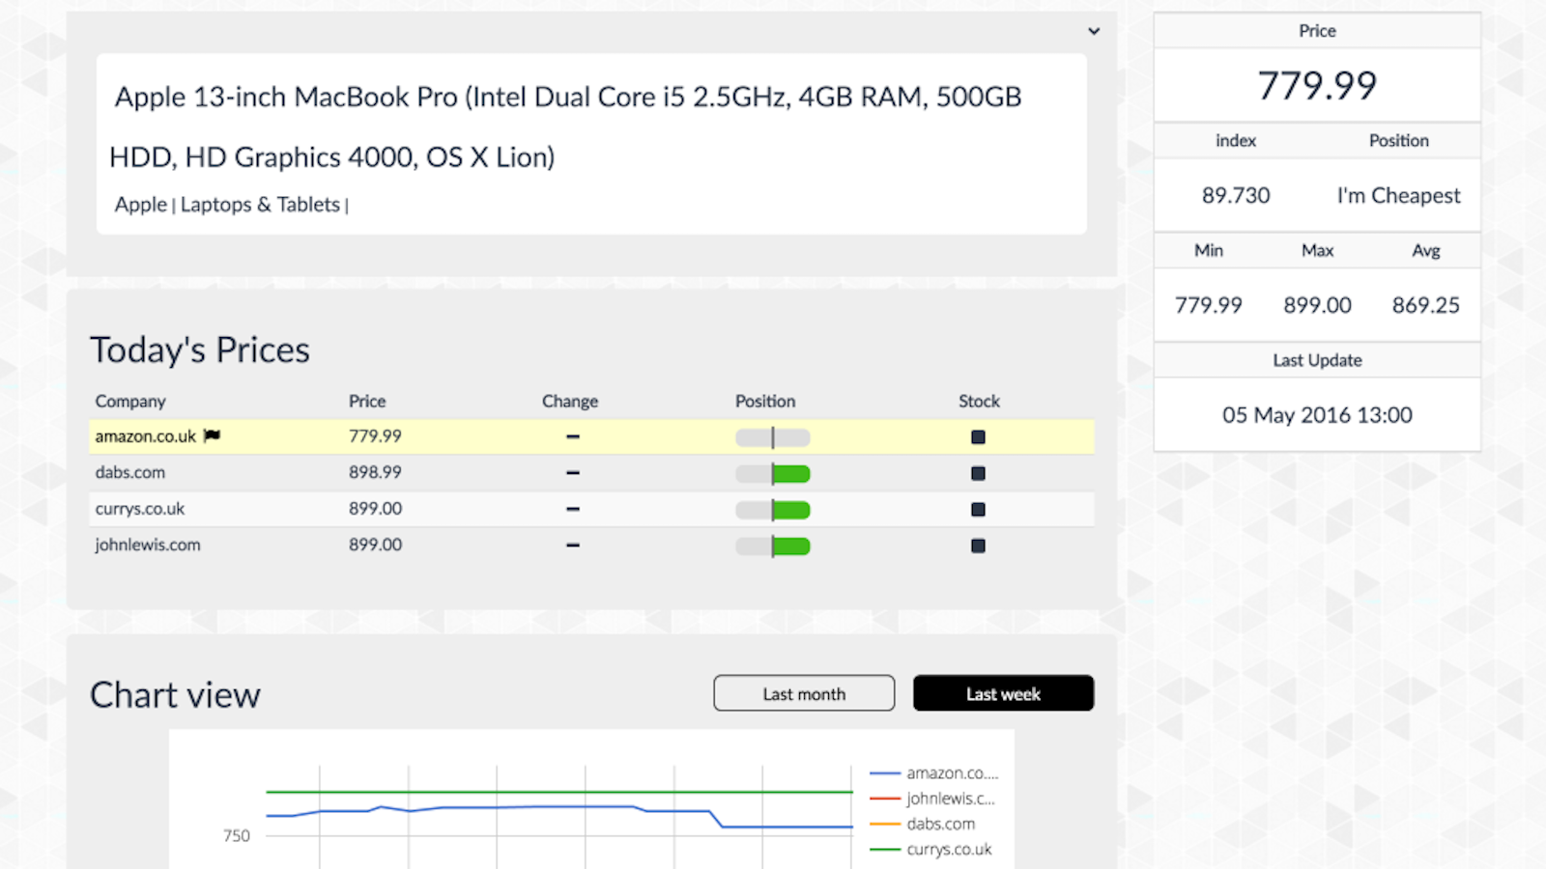Image resolution: width=1546 pixels, height=869 pixels.
Task: Switch chart to Last month
Action: (804, 693)
